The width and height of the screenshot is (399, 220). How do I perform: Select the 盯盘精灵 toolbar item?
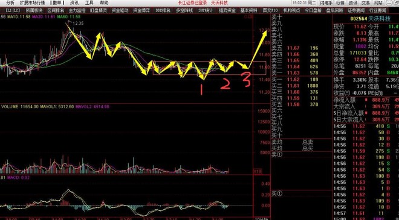click(99, 10)
